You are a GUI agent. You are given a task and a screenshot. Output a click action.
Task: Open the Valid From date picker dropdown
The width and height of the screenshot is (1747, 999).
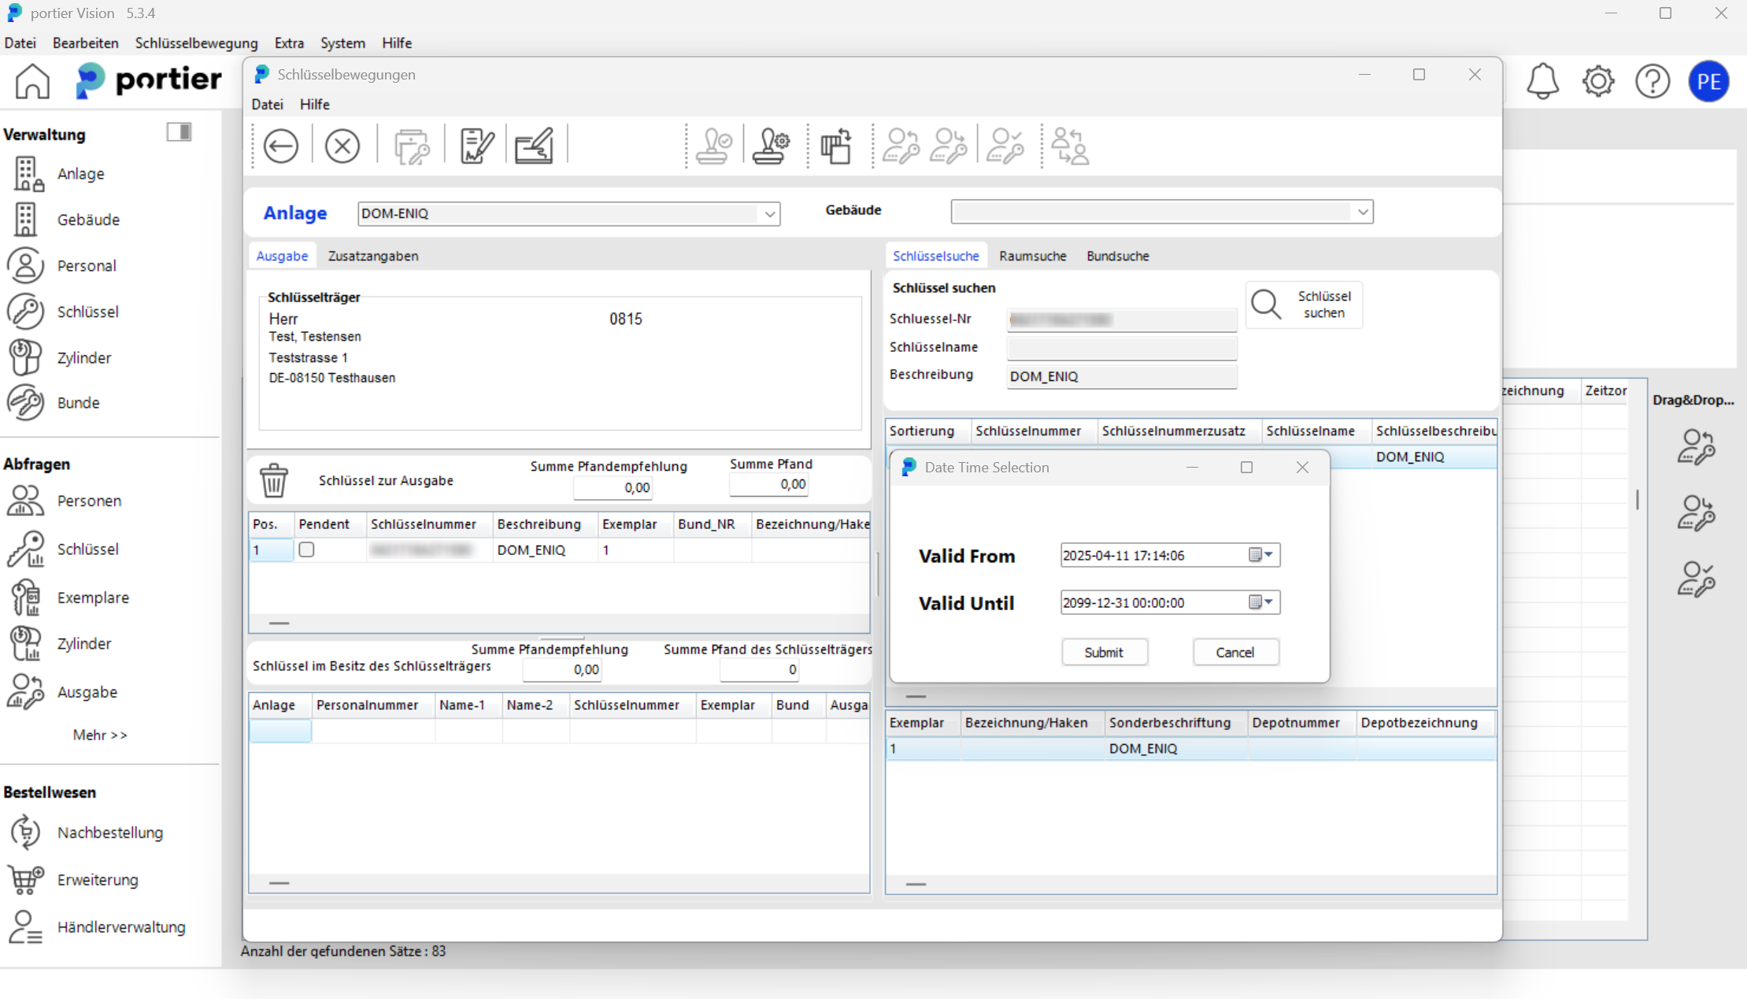pos(1262,555)
